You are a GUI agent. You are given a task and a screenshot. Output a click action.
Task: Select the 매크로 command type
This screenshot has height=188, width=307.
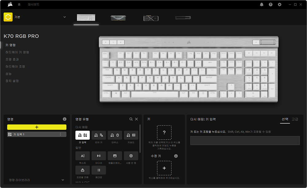[x=99, y=170]
